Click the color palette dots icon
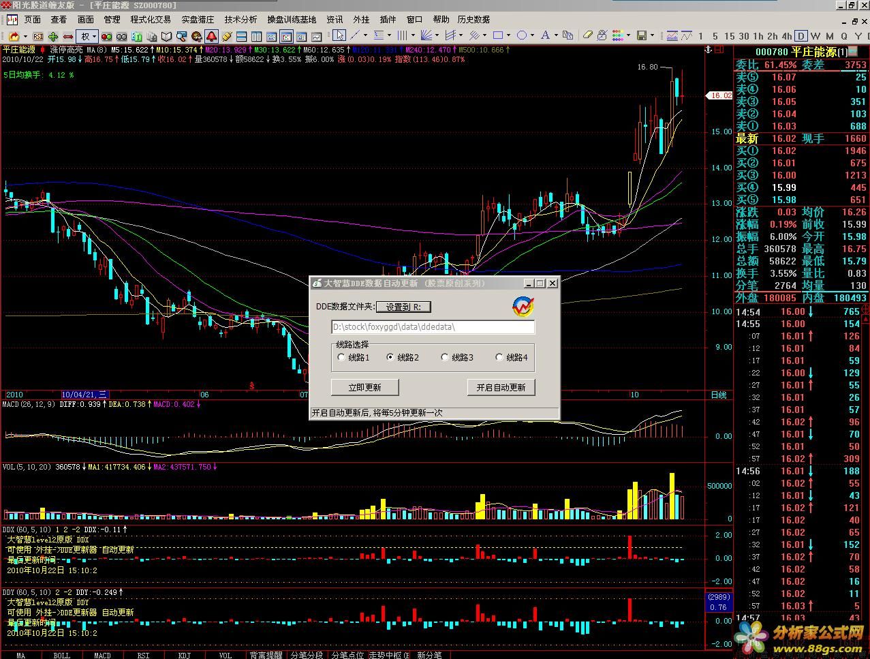Image resolution: width=870 pixels, height=659 pixels. click(618, 35)
